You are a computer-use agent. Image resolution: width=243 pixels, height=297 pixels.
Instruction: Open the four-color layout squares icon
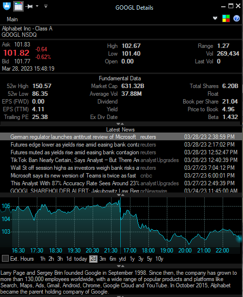pos(226,18)
